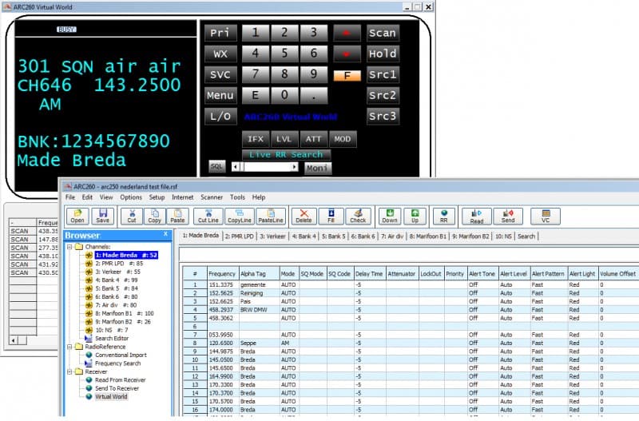Image resolution: width=639 pixels, height=421 pixels.
Task: Open the File menu
Action: pyautogui.click(x=70, y=197)
